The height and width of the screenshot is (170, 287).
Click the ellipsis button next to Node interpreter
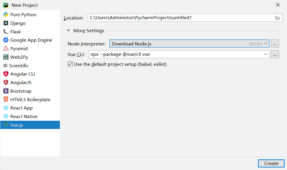[275, 44]
